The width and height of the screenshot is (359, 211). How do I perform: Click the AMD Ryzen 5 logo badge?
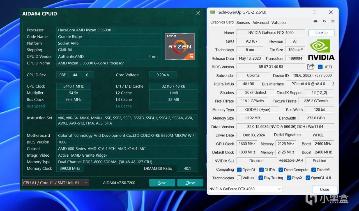[x=180, y=47]
